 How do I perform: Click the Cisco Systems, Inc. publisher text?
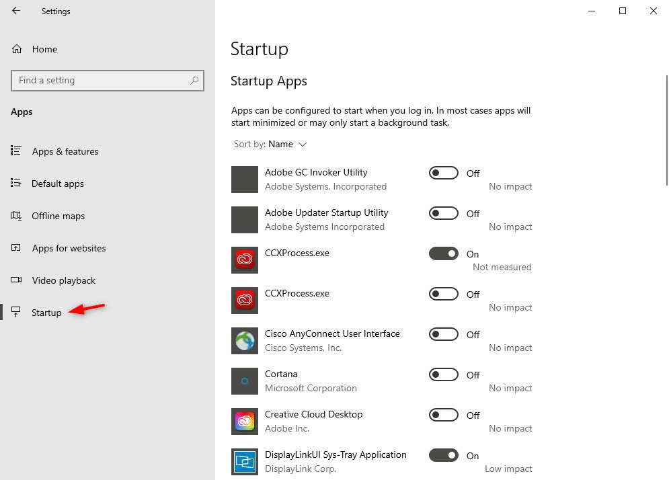point(303,348)
